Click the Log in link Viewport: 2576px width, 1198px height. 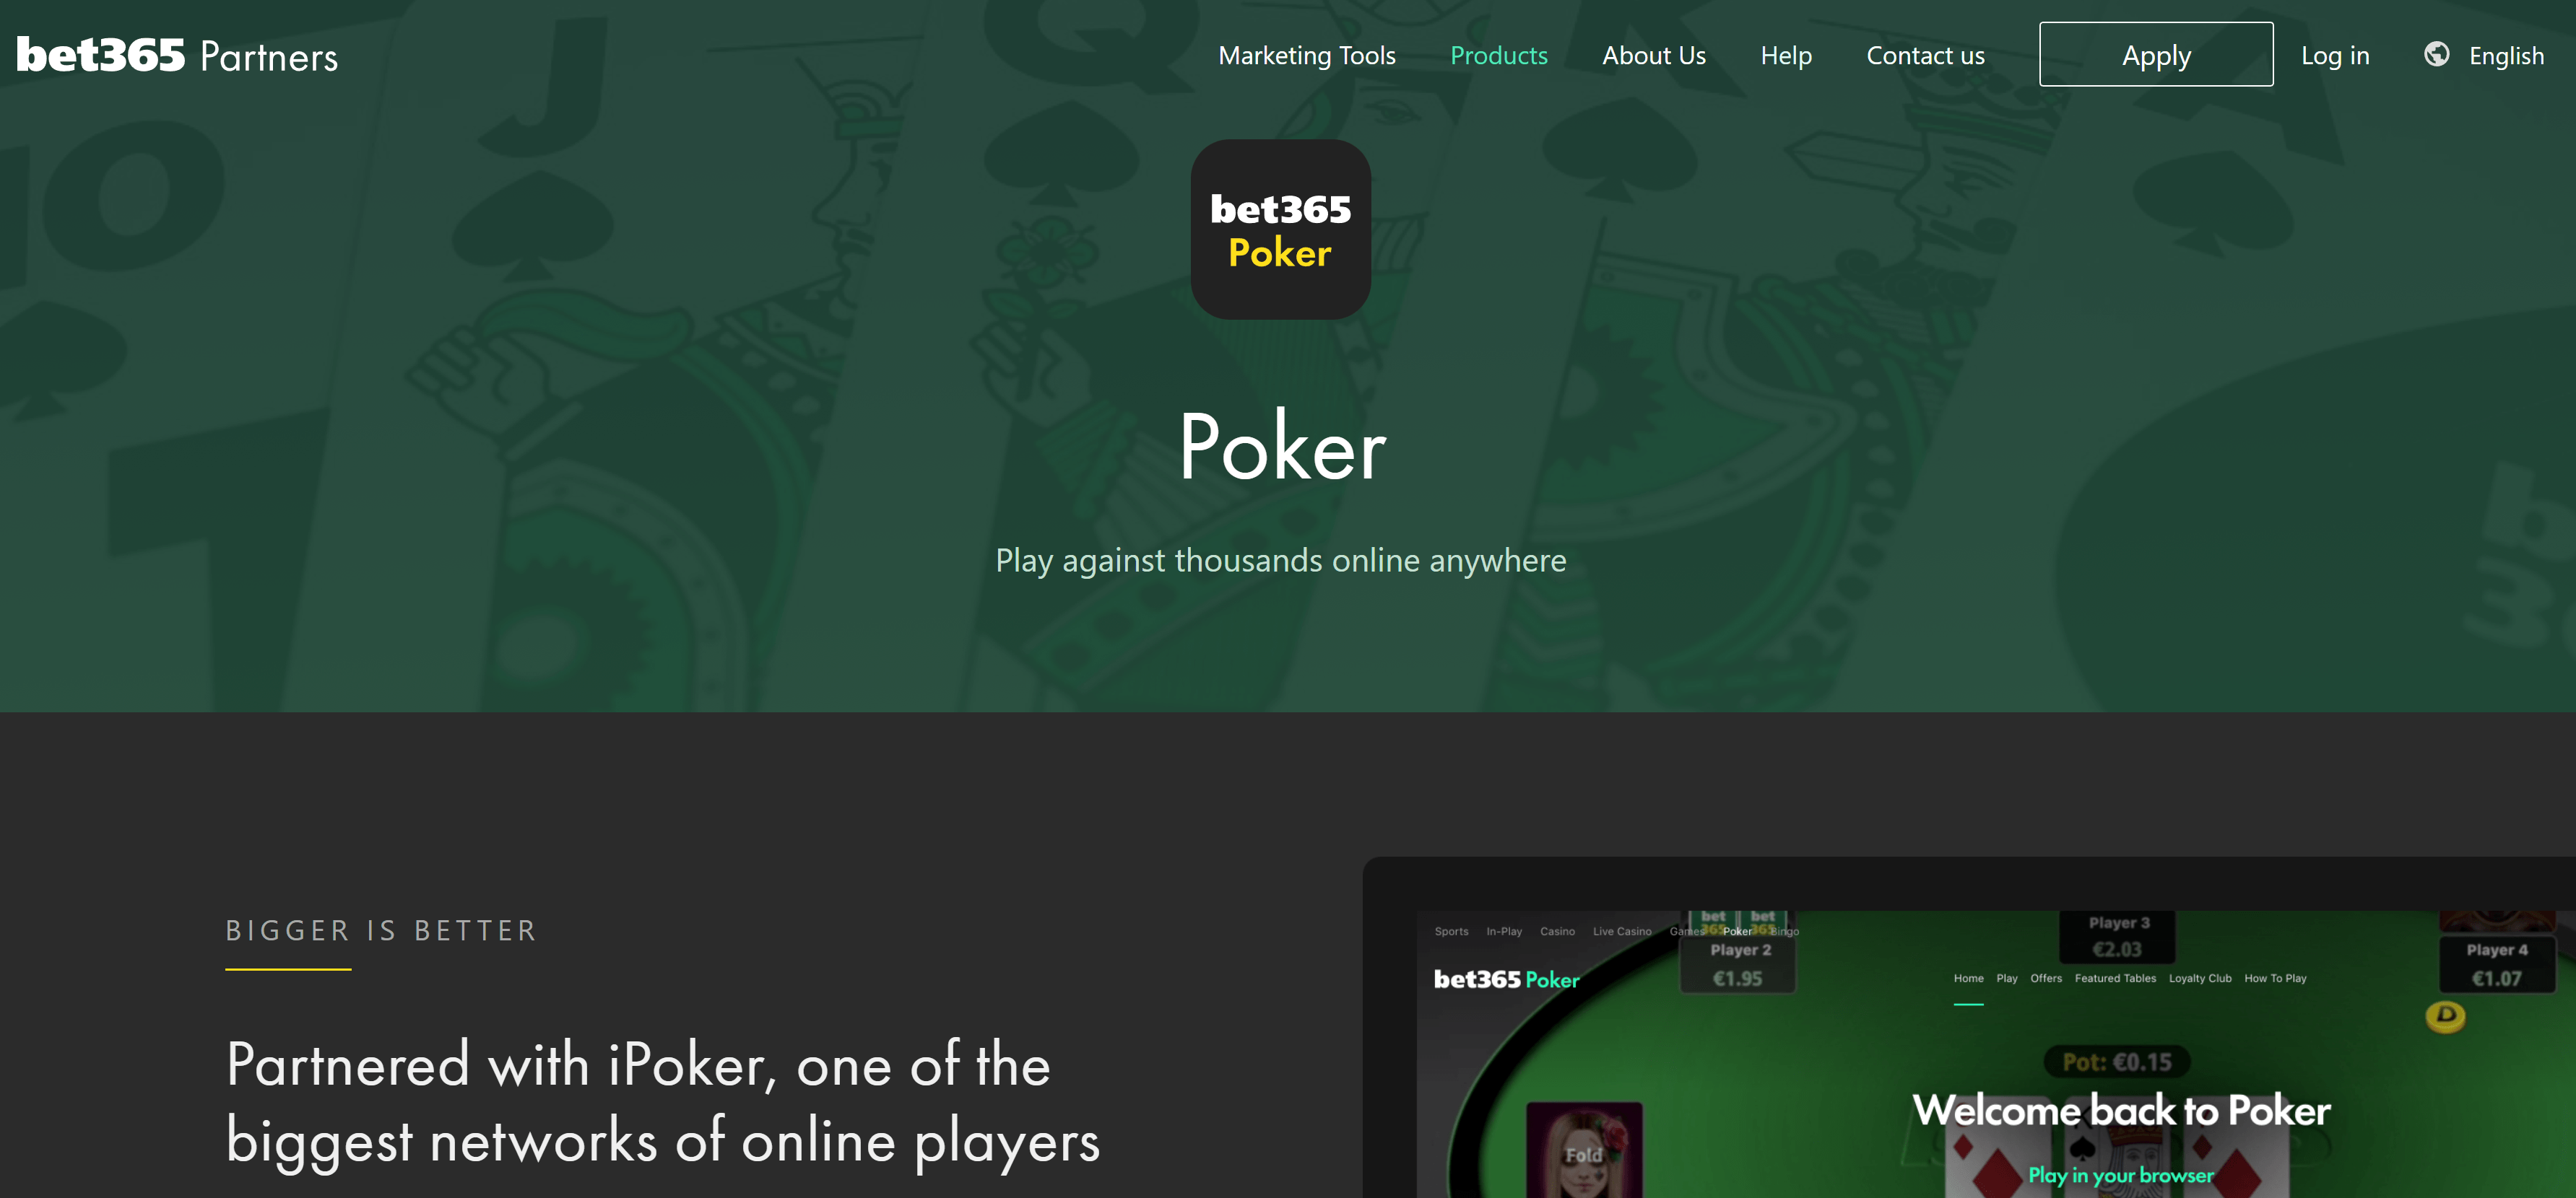pyautogui.click(x=2334, y=56)
